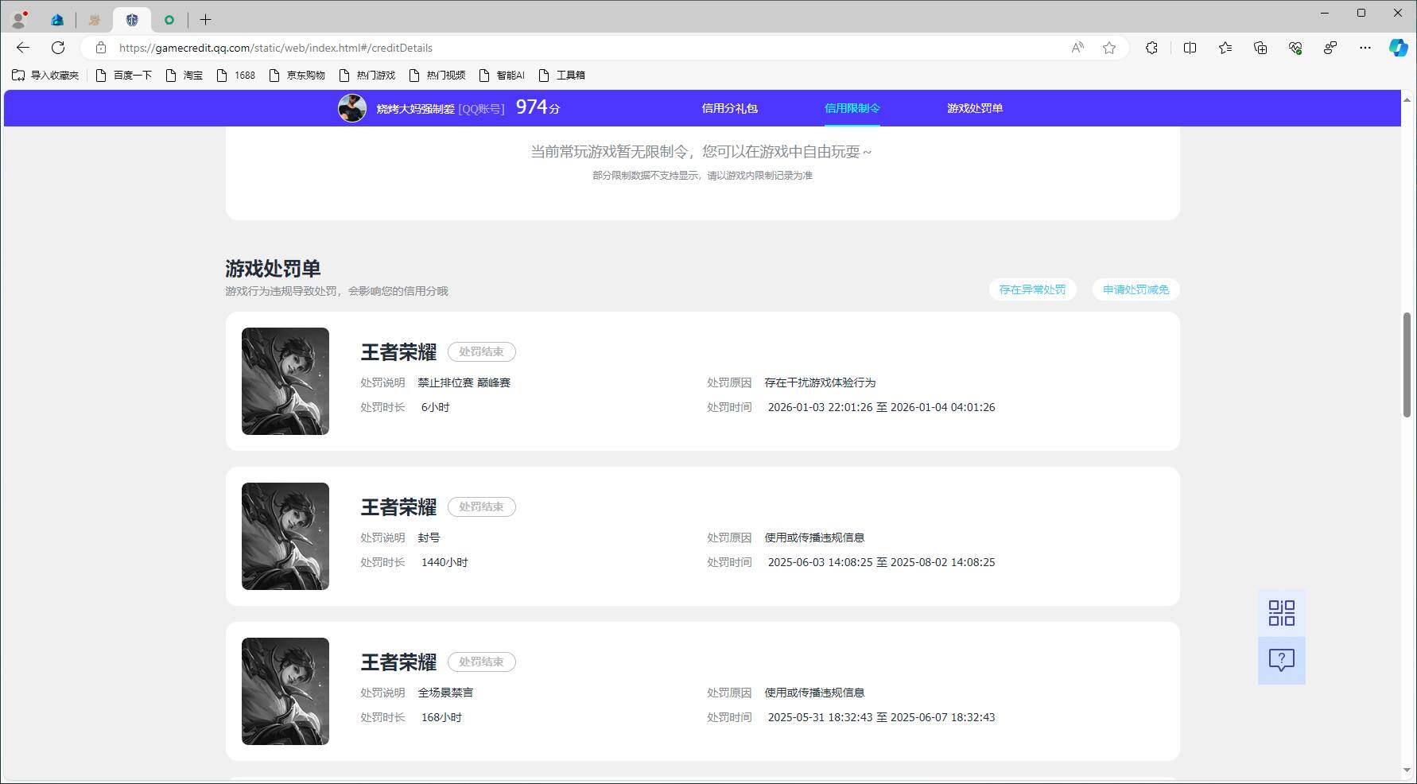The height and width of the screenshot is (784, 1417).
Task: Open the 淘宝 bookmark
Action: click(184, 75)
